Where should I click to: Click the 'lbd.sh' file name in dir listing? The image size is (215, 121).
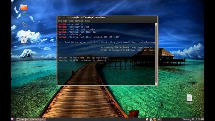pos(61,35)
